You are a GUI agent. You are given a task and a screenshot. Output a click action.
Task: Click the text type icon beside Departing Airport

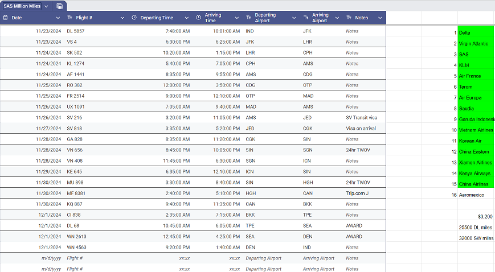(248, 18)
